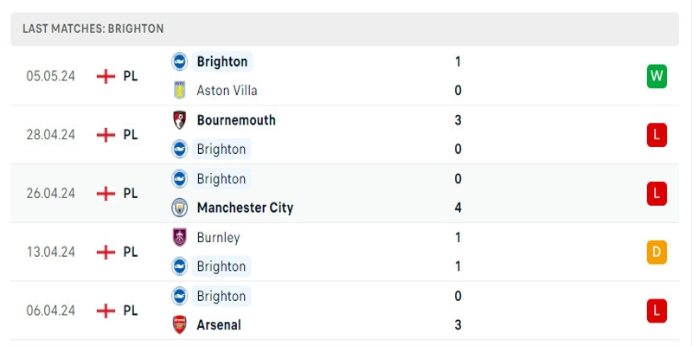The image size is (692, 346).
Task: Click the Last Matches: Brighton header
Action: (93, 29)
